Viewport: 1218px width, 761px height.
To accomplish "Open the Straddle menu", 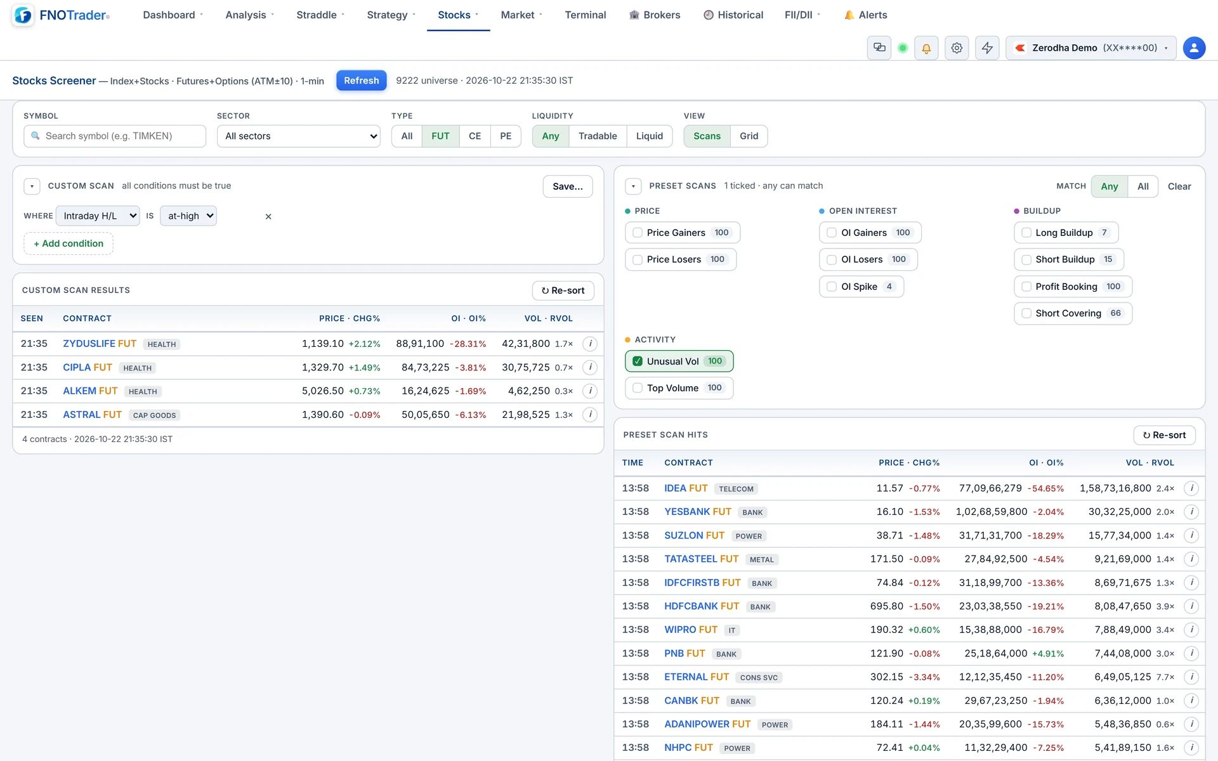I will click(x=320, y=15).
